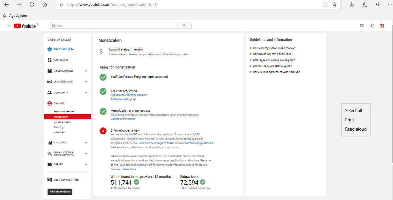This screenshot has width=393, height=200.
Task: Expand the Video Manager section chevron
Action: click(86, 71)
